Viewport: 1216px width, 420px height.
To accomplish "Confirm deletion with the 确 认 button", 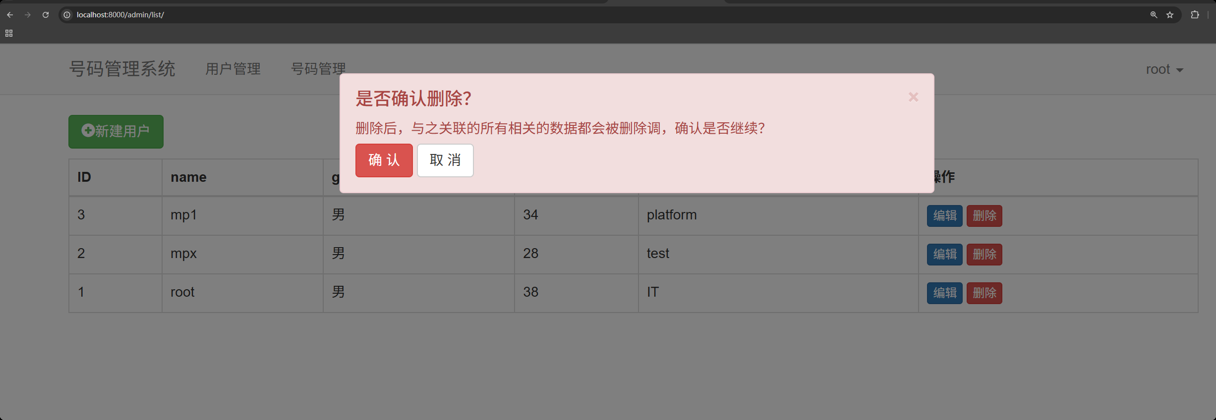I will [384, 160].
